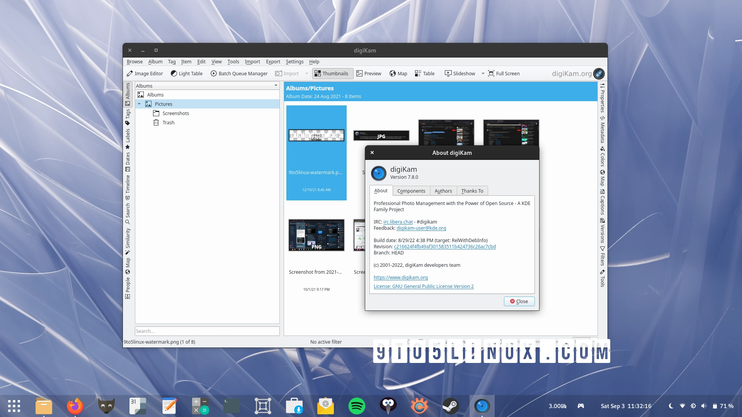Open the Slideshow dropdown arrow
The width and height of the screenshot is (742, 417).
pyautogui.click(x=482, y=73)
